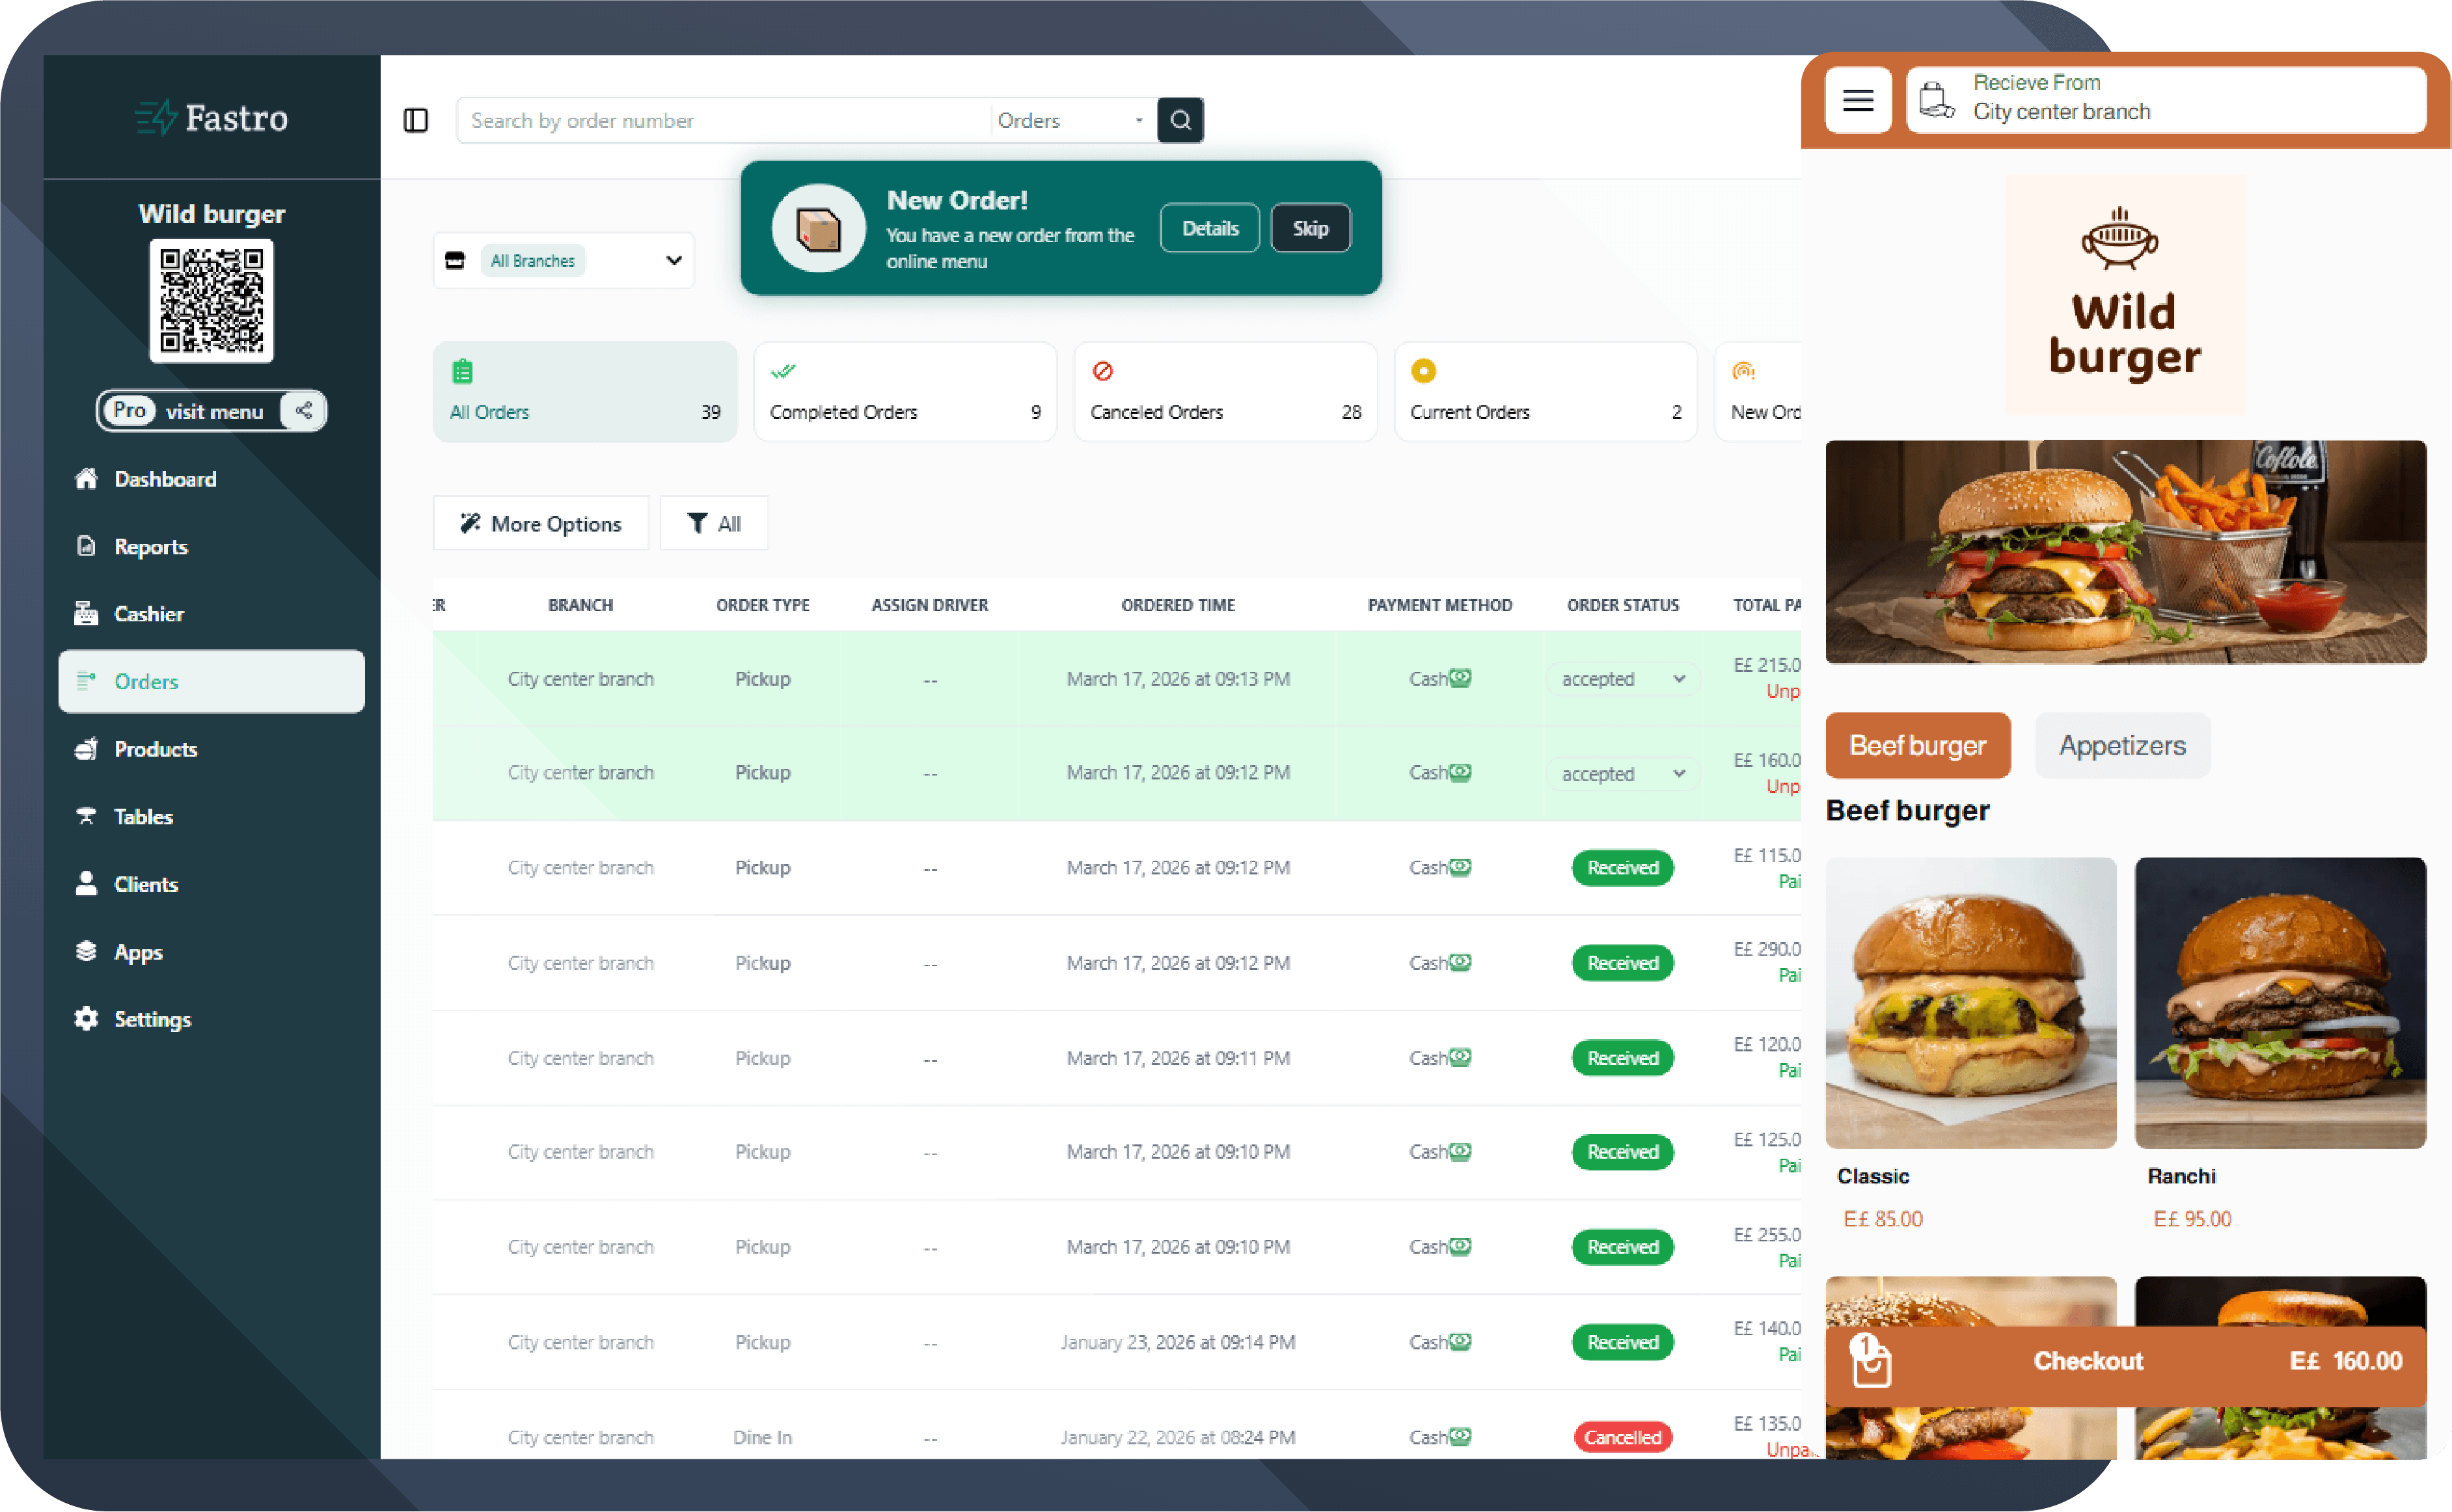
Task: Click Details on the New Order notification
Action: (1210, 228)
